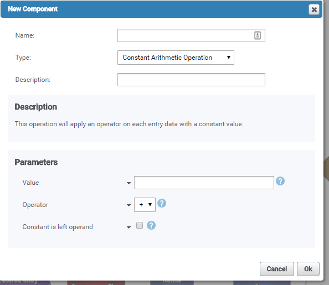Expand the small arrow next to Value
The width and height of the screenshot is (329, 285).
coord(128,183)
